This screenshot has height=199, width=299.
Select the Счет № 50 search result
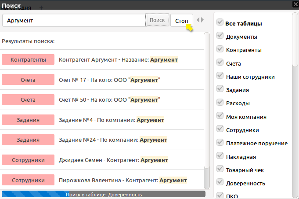110,100
